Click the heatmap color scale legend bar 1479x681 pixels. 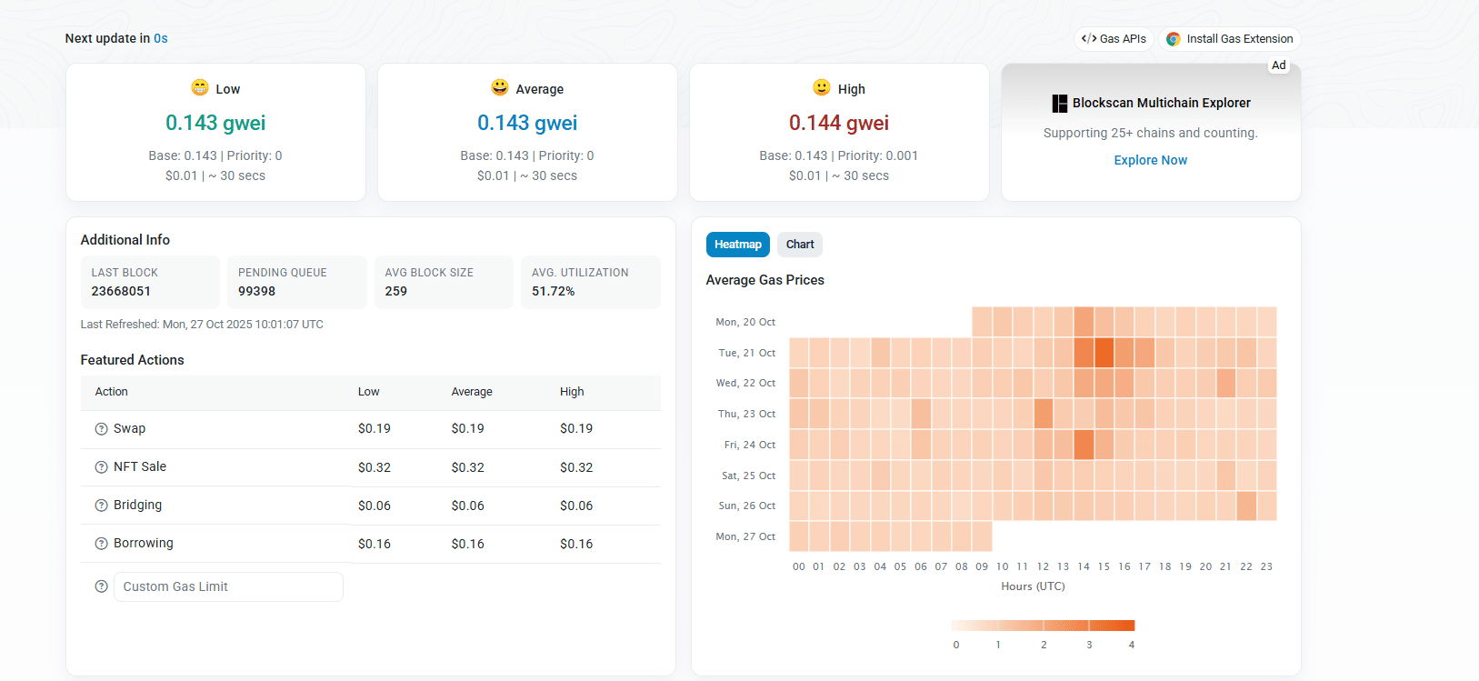[x=1043, y=626]
